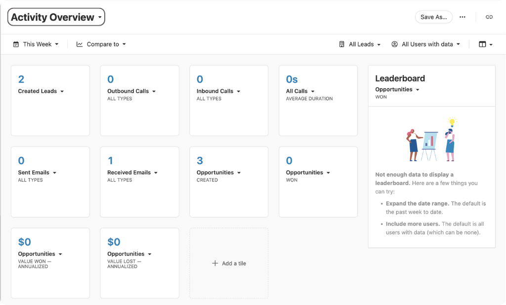Click the building icon beside All Leads
This screenshot has width=506, height=305.
[342, 44]
